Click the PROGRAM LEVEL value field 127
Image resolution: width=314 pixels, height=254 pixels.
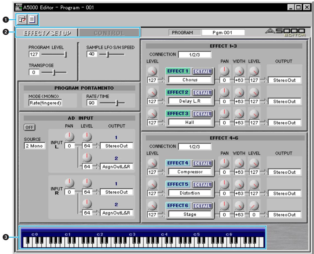(x=34, y=54)
